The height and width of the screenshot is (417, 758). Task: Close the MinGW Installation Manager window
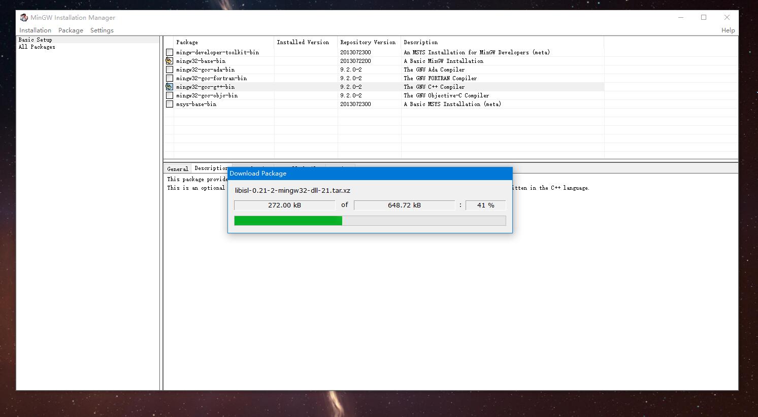[727, 17]
